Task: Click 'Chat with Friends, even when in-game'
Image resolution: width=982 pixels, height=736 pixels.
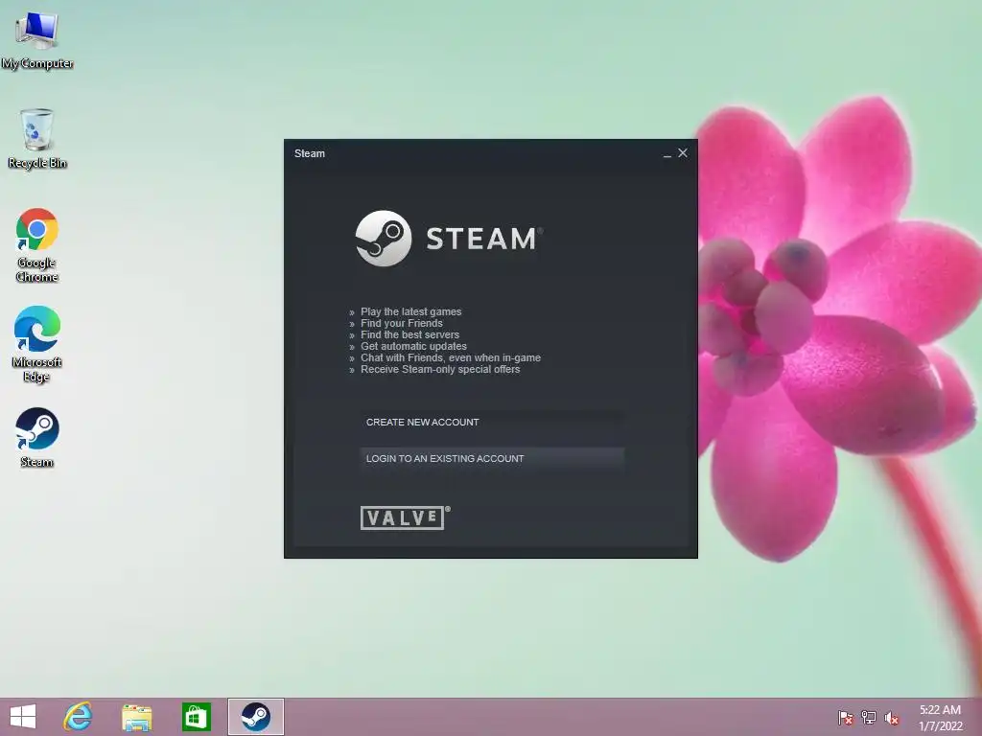Action: tap(451, 358)
